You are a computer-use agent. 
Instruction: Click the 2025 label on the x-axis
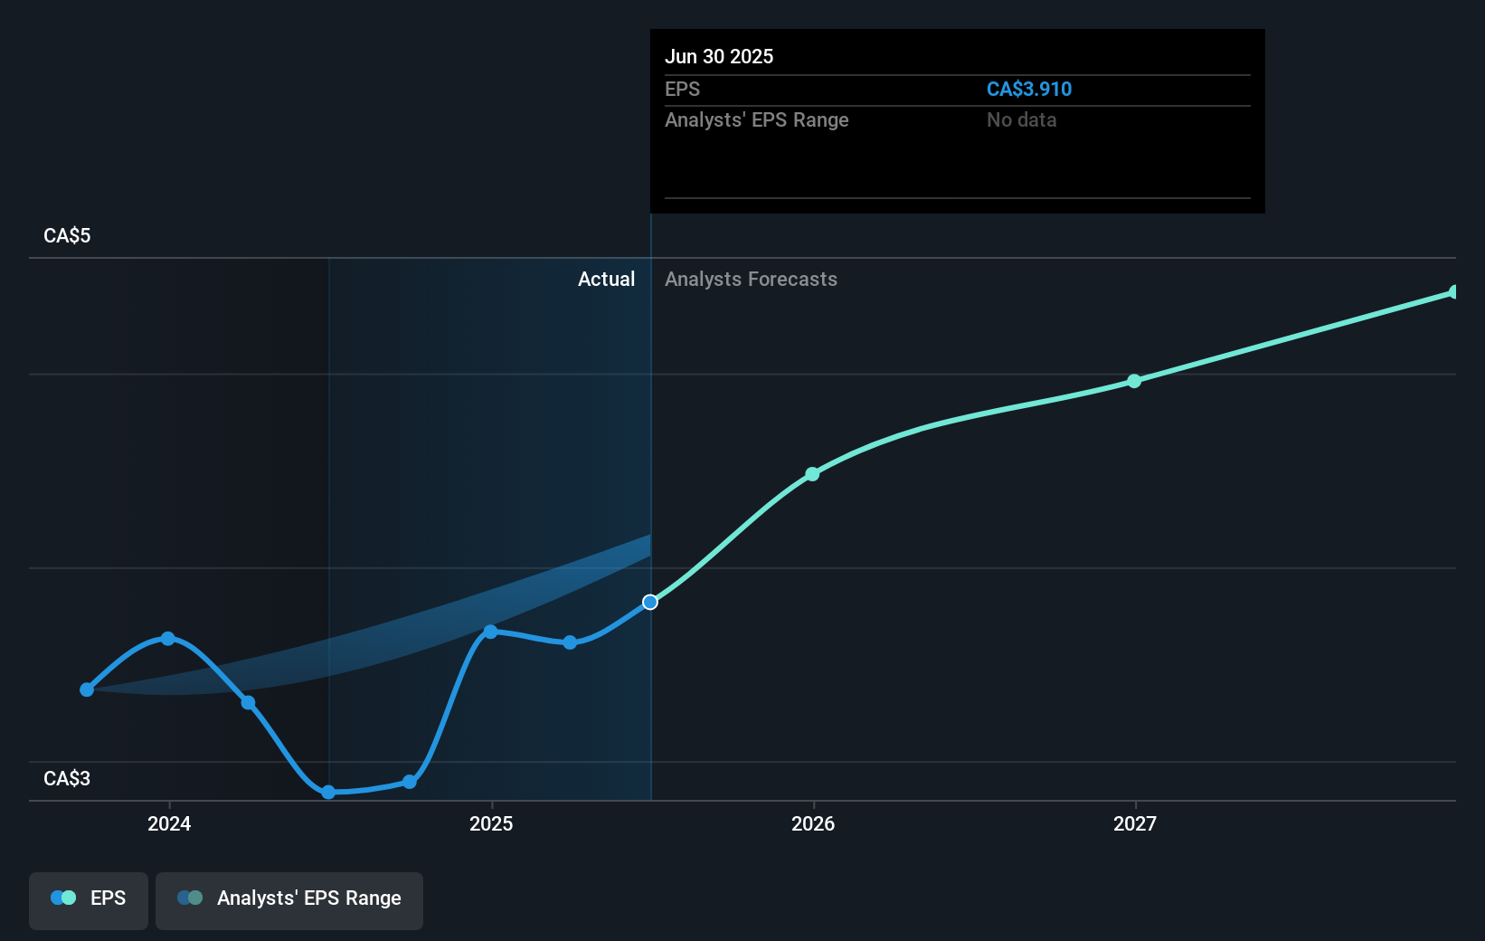click(x=491, y=824)
